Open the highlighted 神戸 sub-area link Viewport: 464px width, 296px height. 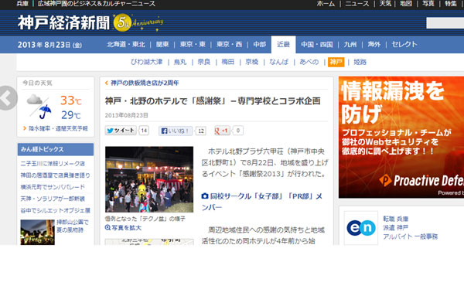pos(336,62)
